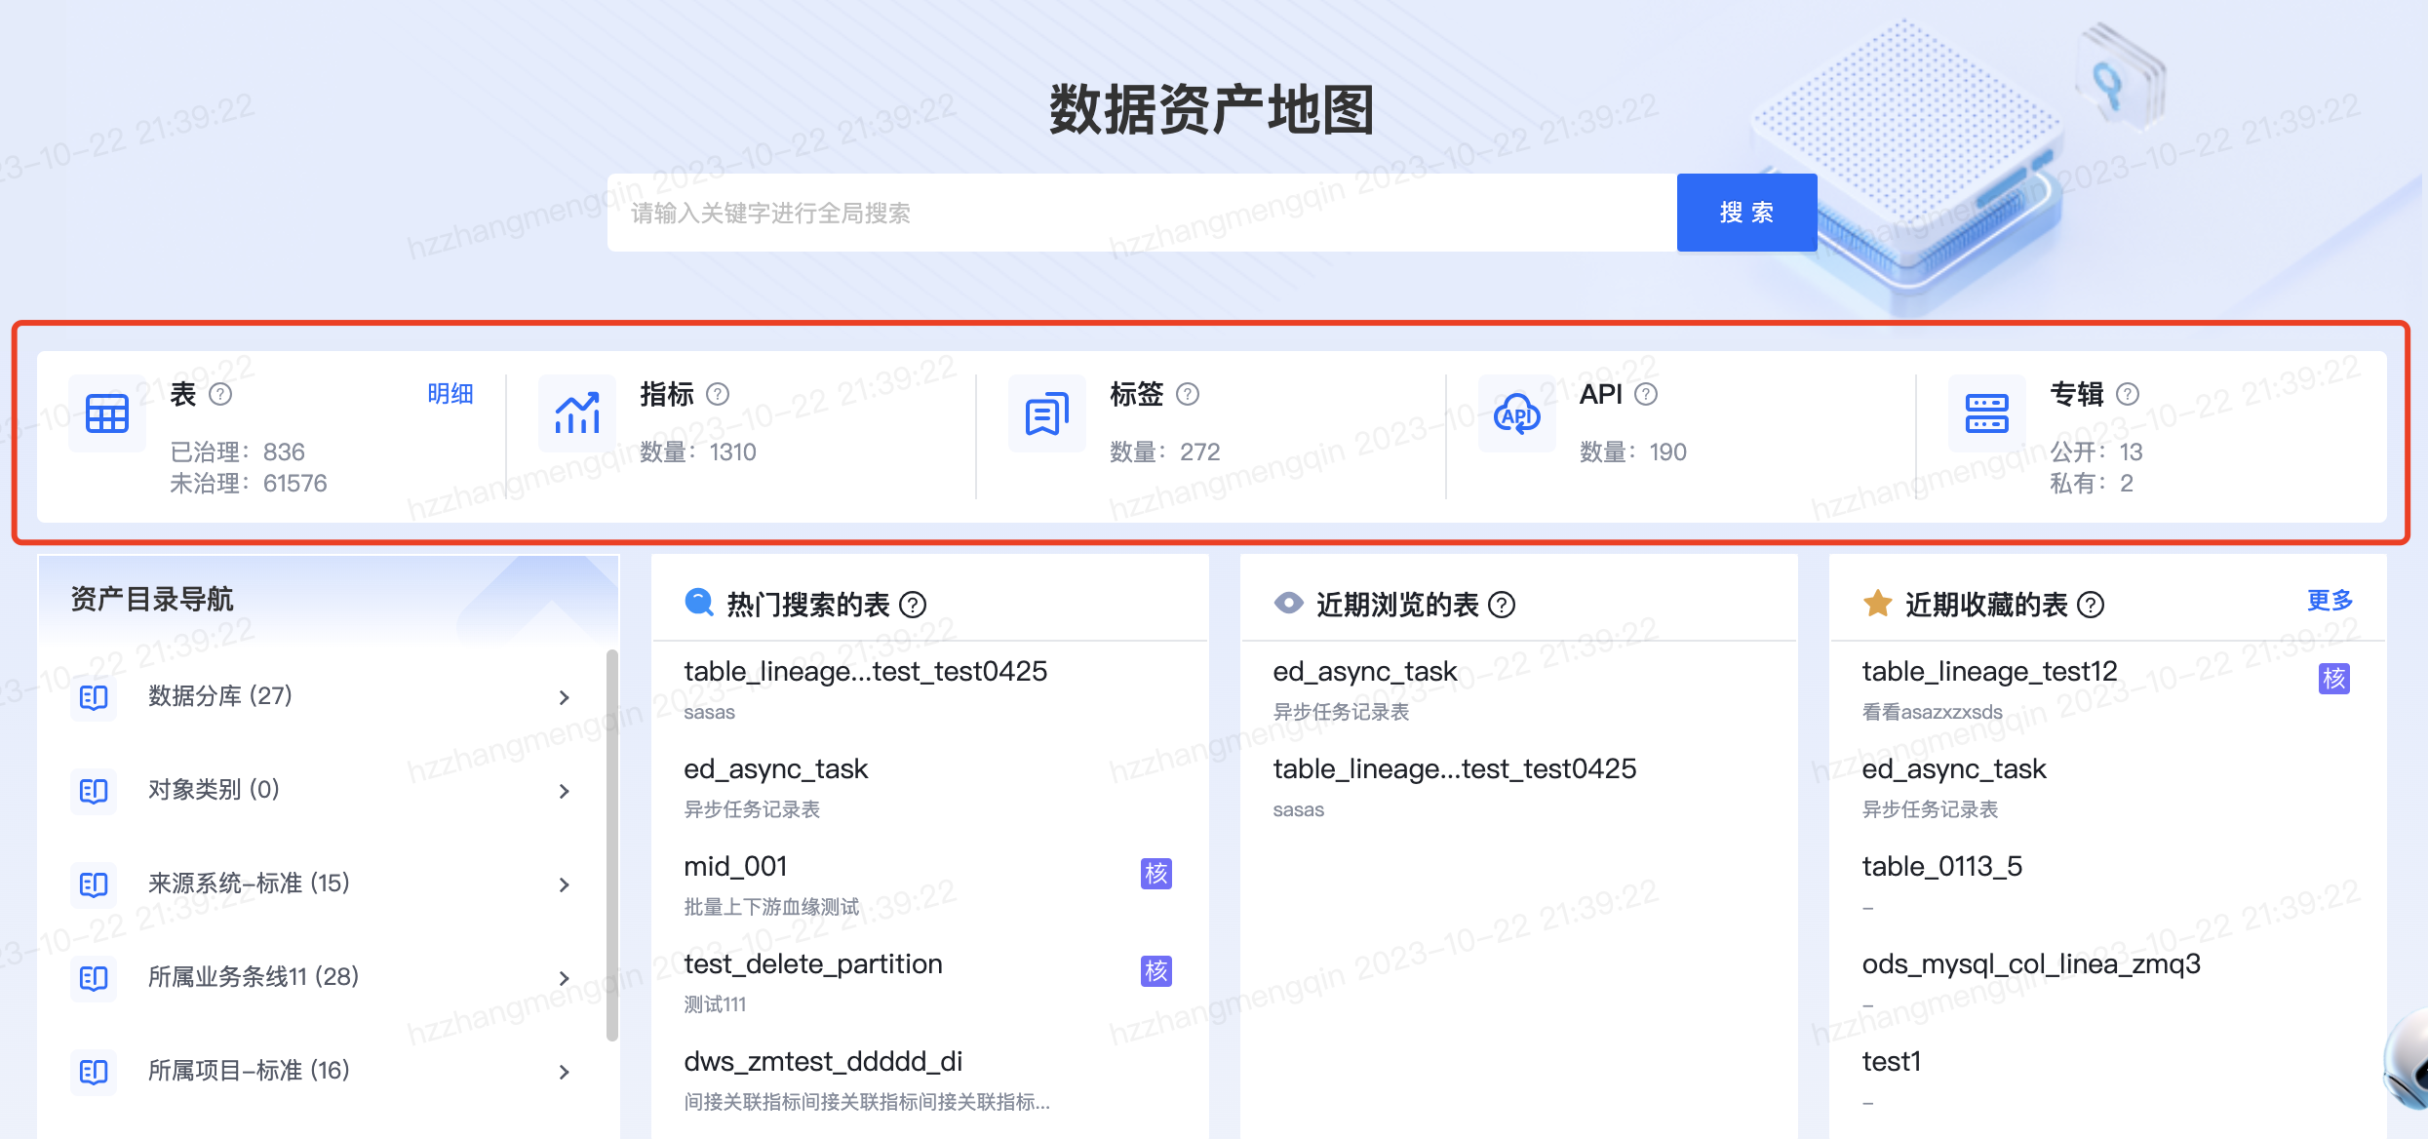Click help icon next to 专辑
The image size is (2428, 1139).
pos(2128,394)
